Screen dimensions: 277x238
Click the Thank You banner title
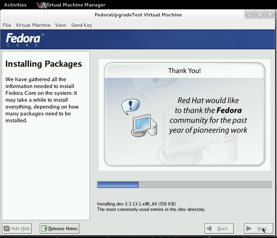click(x=184, y=71)
